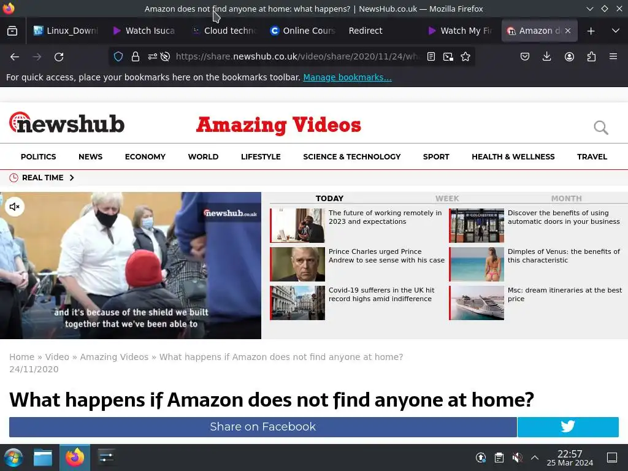Viewport: 628px width, 471px height.
Task: Click the Manage bookmarks link
Action: point(347,77)
